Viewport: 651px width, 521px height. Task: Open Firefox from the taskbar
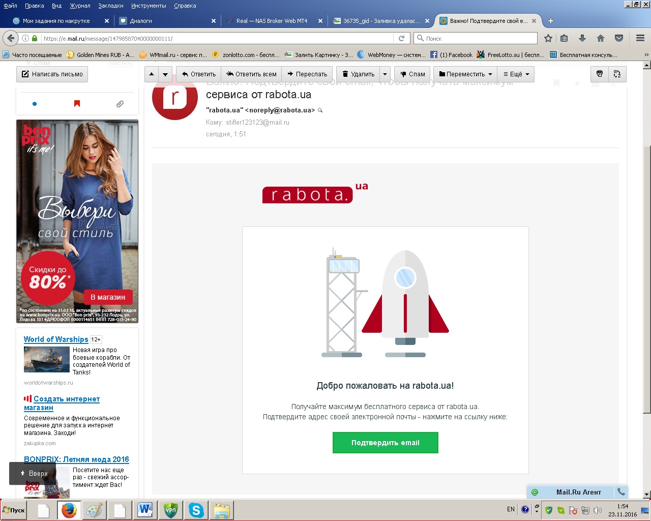coord(69,510)
